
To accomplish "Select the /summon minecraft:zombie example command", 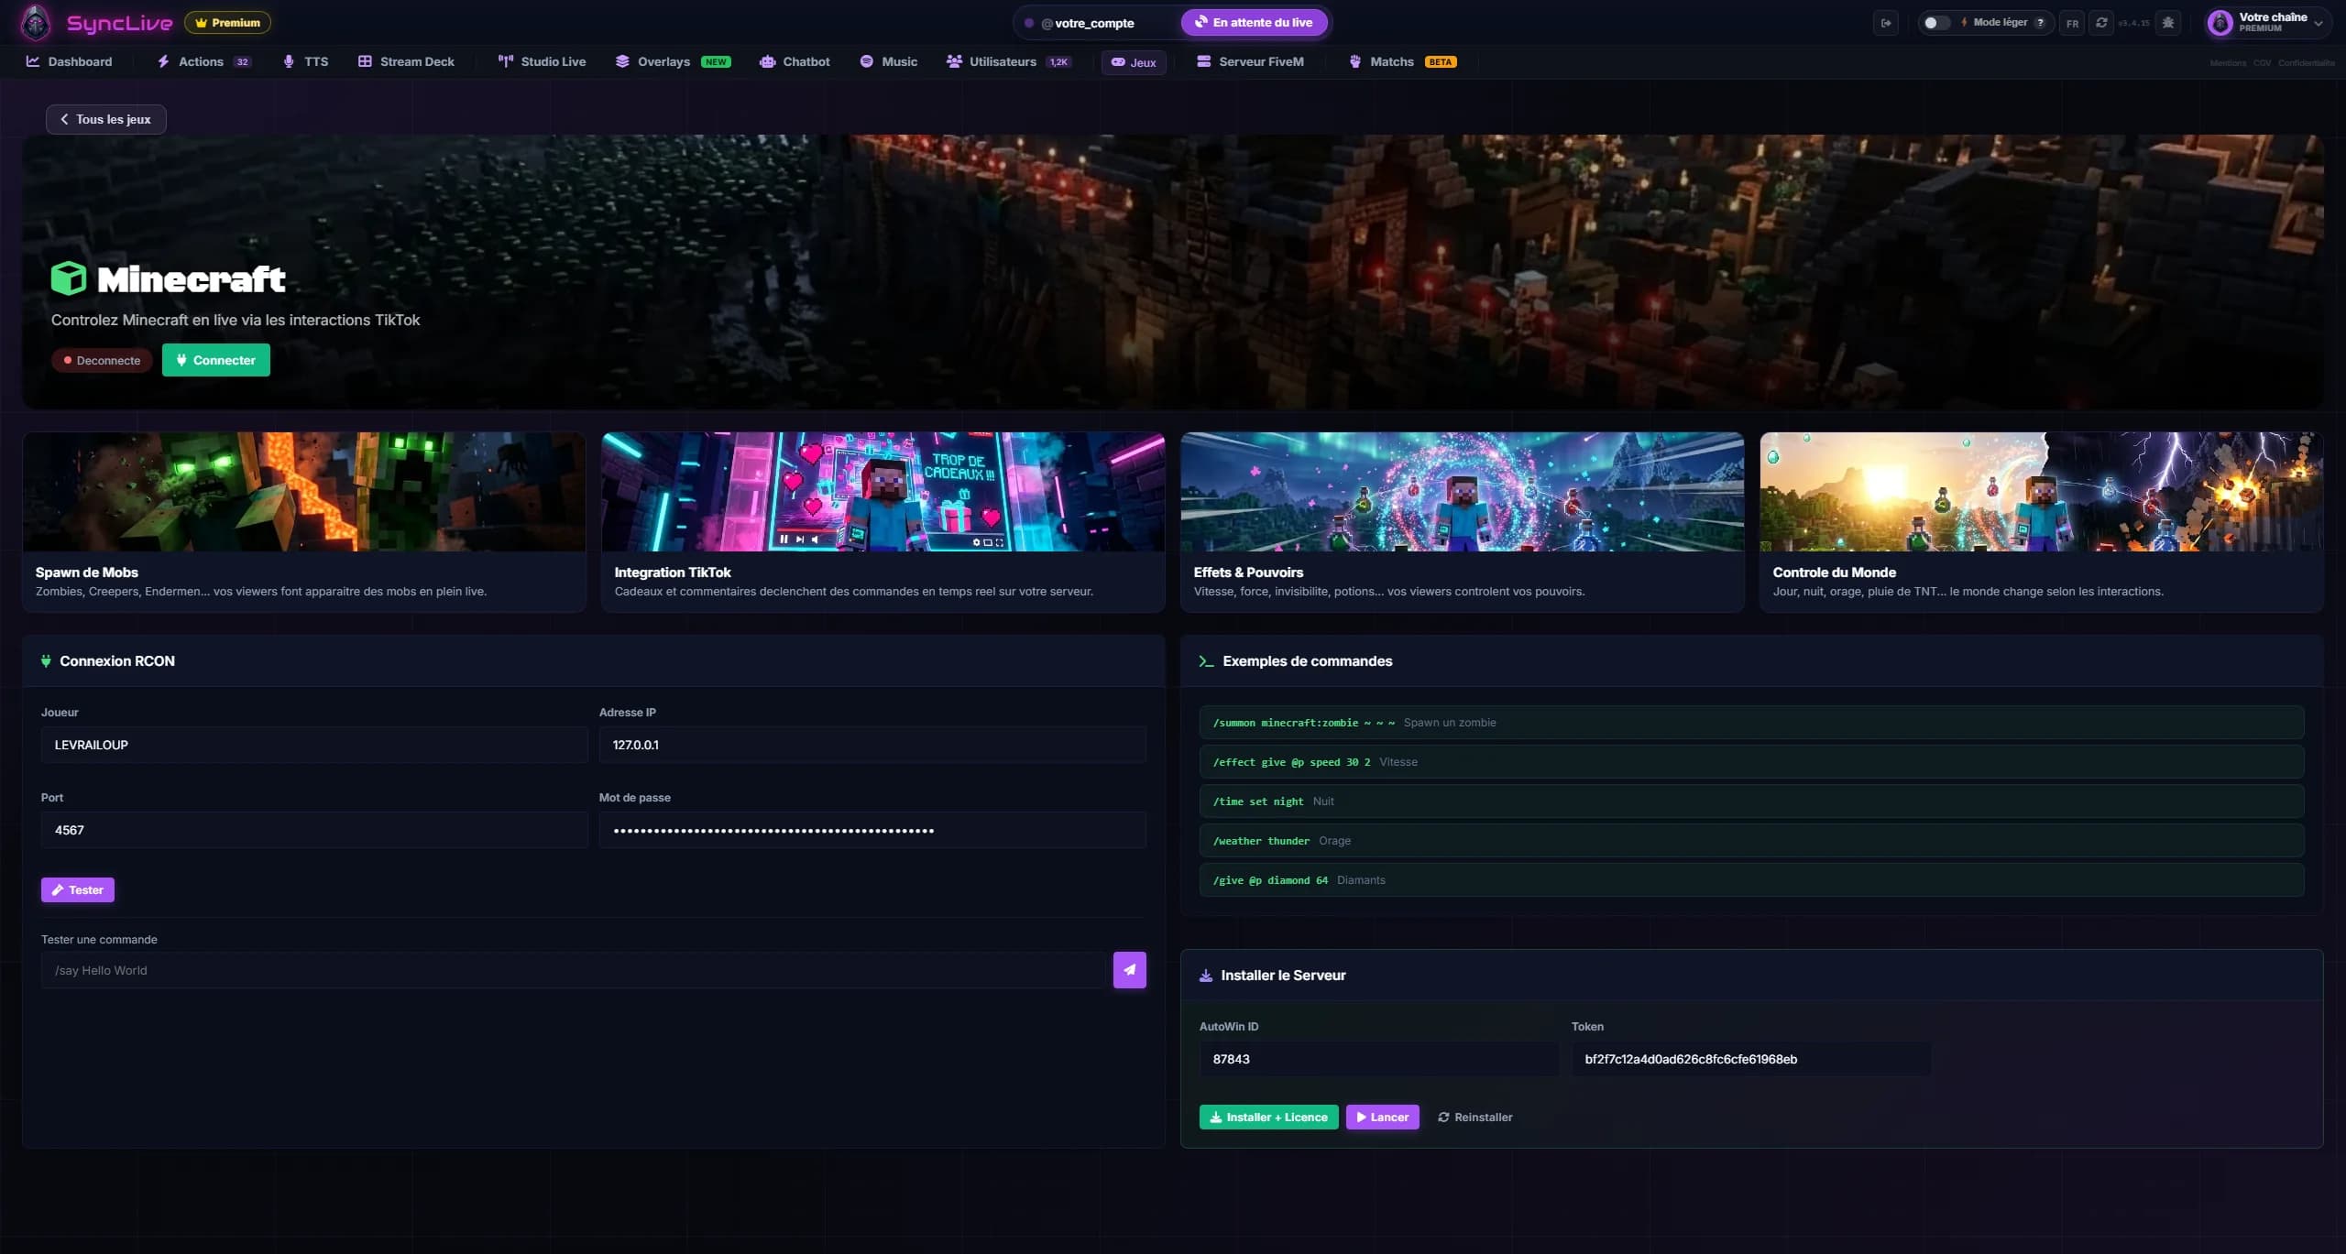I will pos(1751,723).
